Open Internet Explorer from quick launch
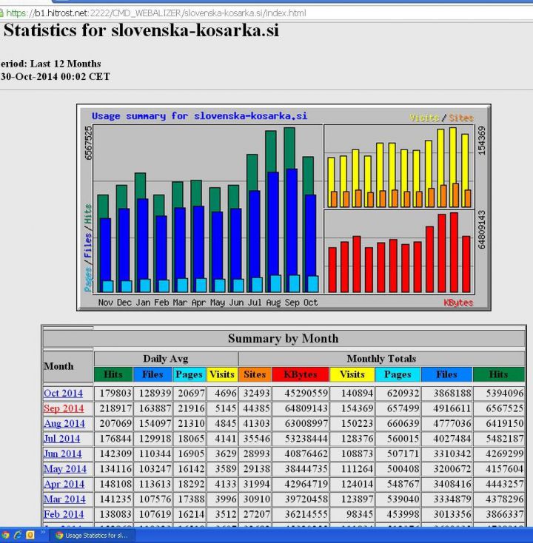 click(18, 535)
